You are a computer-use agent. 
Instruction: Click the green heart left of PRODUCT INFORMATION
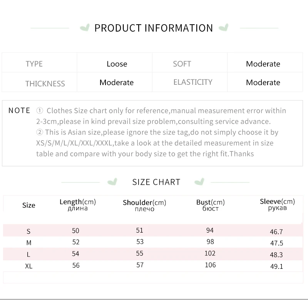(x=85, y=27)
